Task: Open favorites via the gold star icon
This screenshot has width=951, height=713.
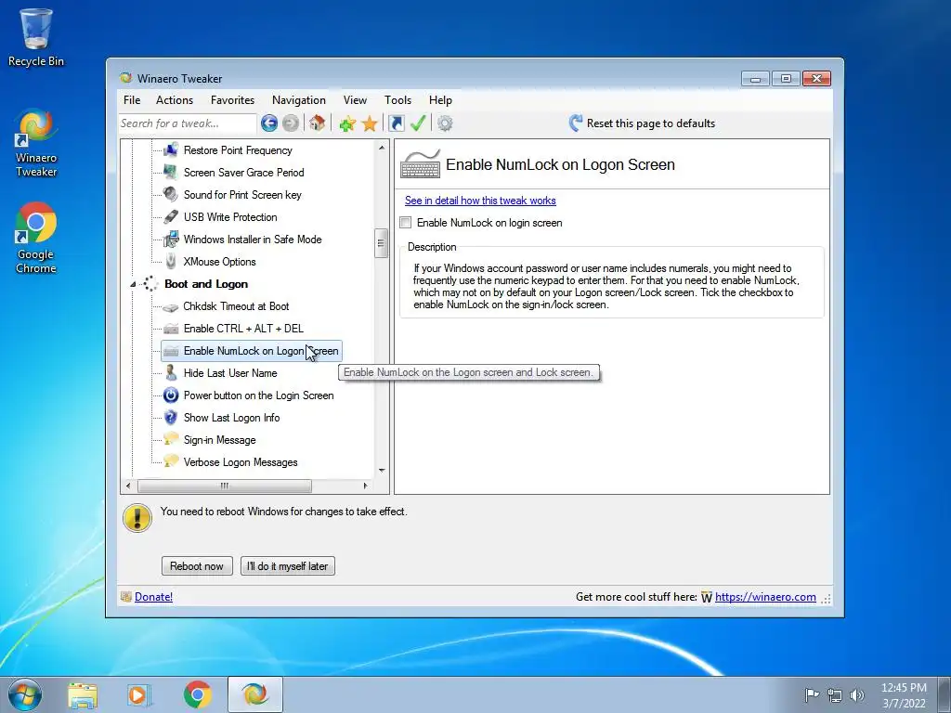Action: 369,123
